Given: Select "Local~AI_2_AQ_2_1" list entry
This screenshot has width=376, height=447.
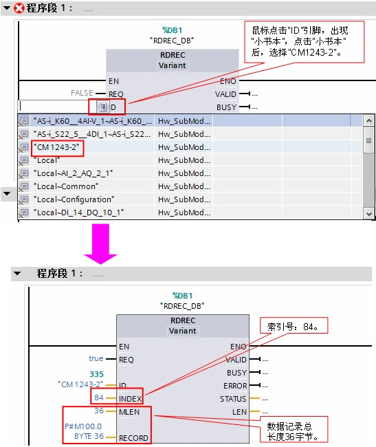Looking at the screenshot, I should pos(73,173).
